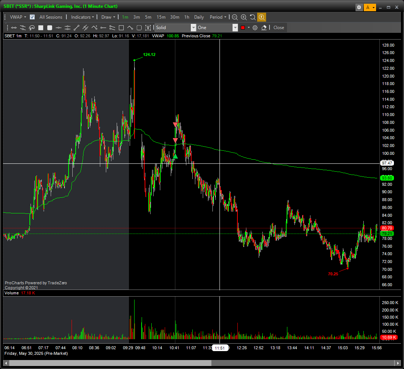This screenshot has width=404, height=369.
Task: Select the text annotation tool
Action: coord(148,28)
